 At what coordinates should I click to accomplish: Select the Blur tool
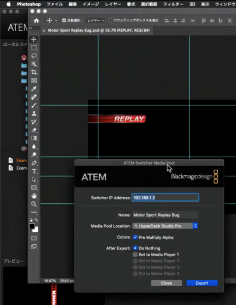(x=34, y=146)
